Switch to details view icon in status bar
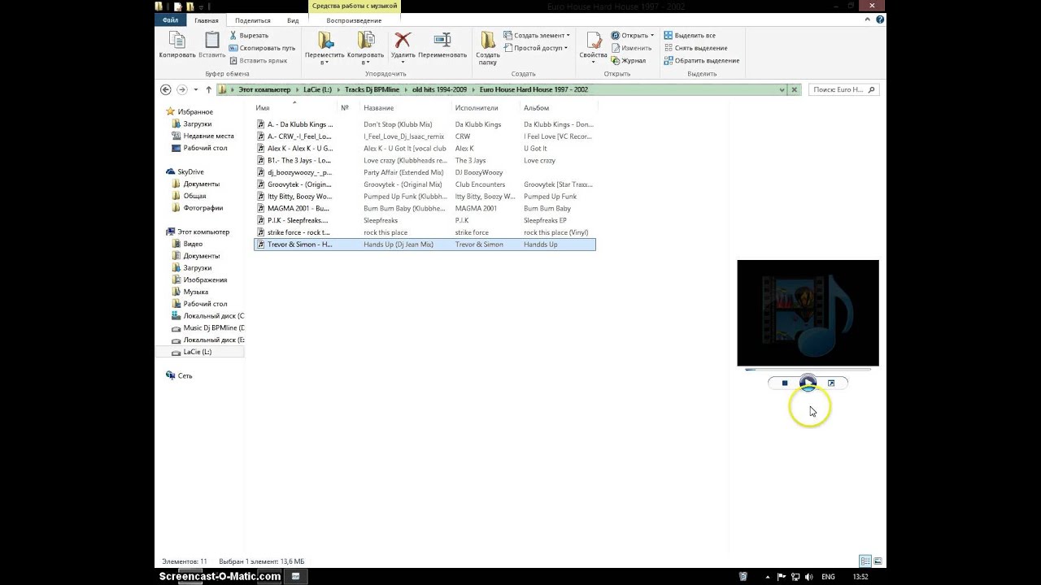This screenshot has width=1041, height=585. pos(865,561)
